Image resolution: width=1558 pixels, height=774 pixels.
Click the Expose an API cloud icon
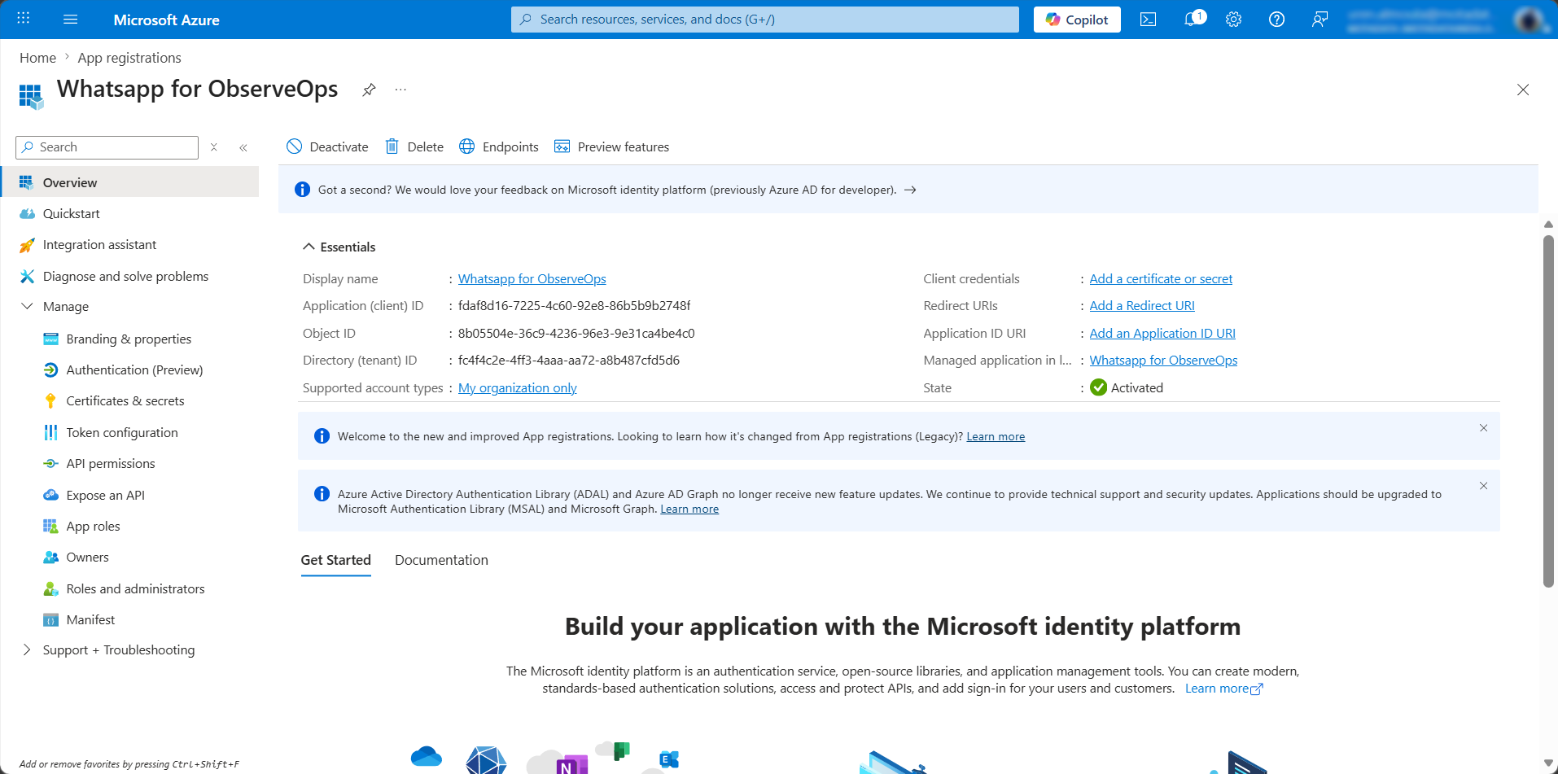[50, 496]
